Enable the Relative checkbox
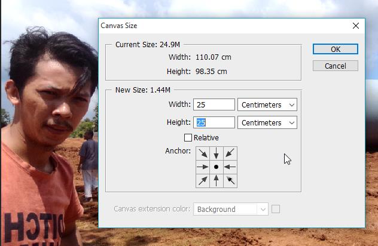The width and height of the screenshot is (378, 246). (x=188, y=138)
